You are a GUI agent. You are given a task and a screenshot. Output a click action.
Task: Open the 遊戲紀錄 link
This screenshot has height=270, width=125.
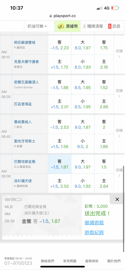(x=94, y=232)
